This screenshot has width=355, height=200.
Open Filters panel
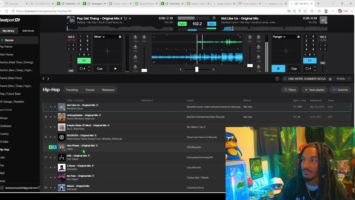[290, 90]
